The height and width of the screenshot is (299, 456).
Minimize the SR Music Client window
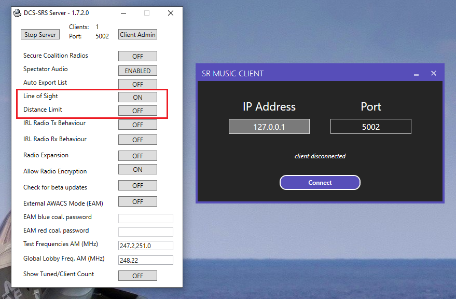[x=416, y=74]
